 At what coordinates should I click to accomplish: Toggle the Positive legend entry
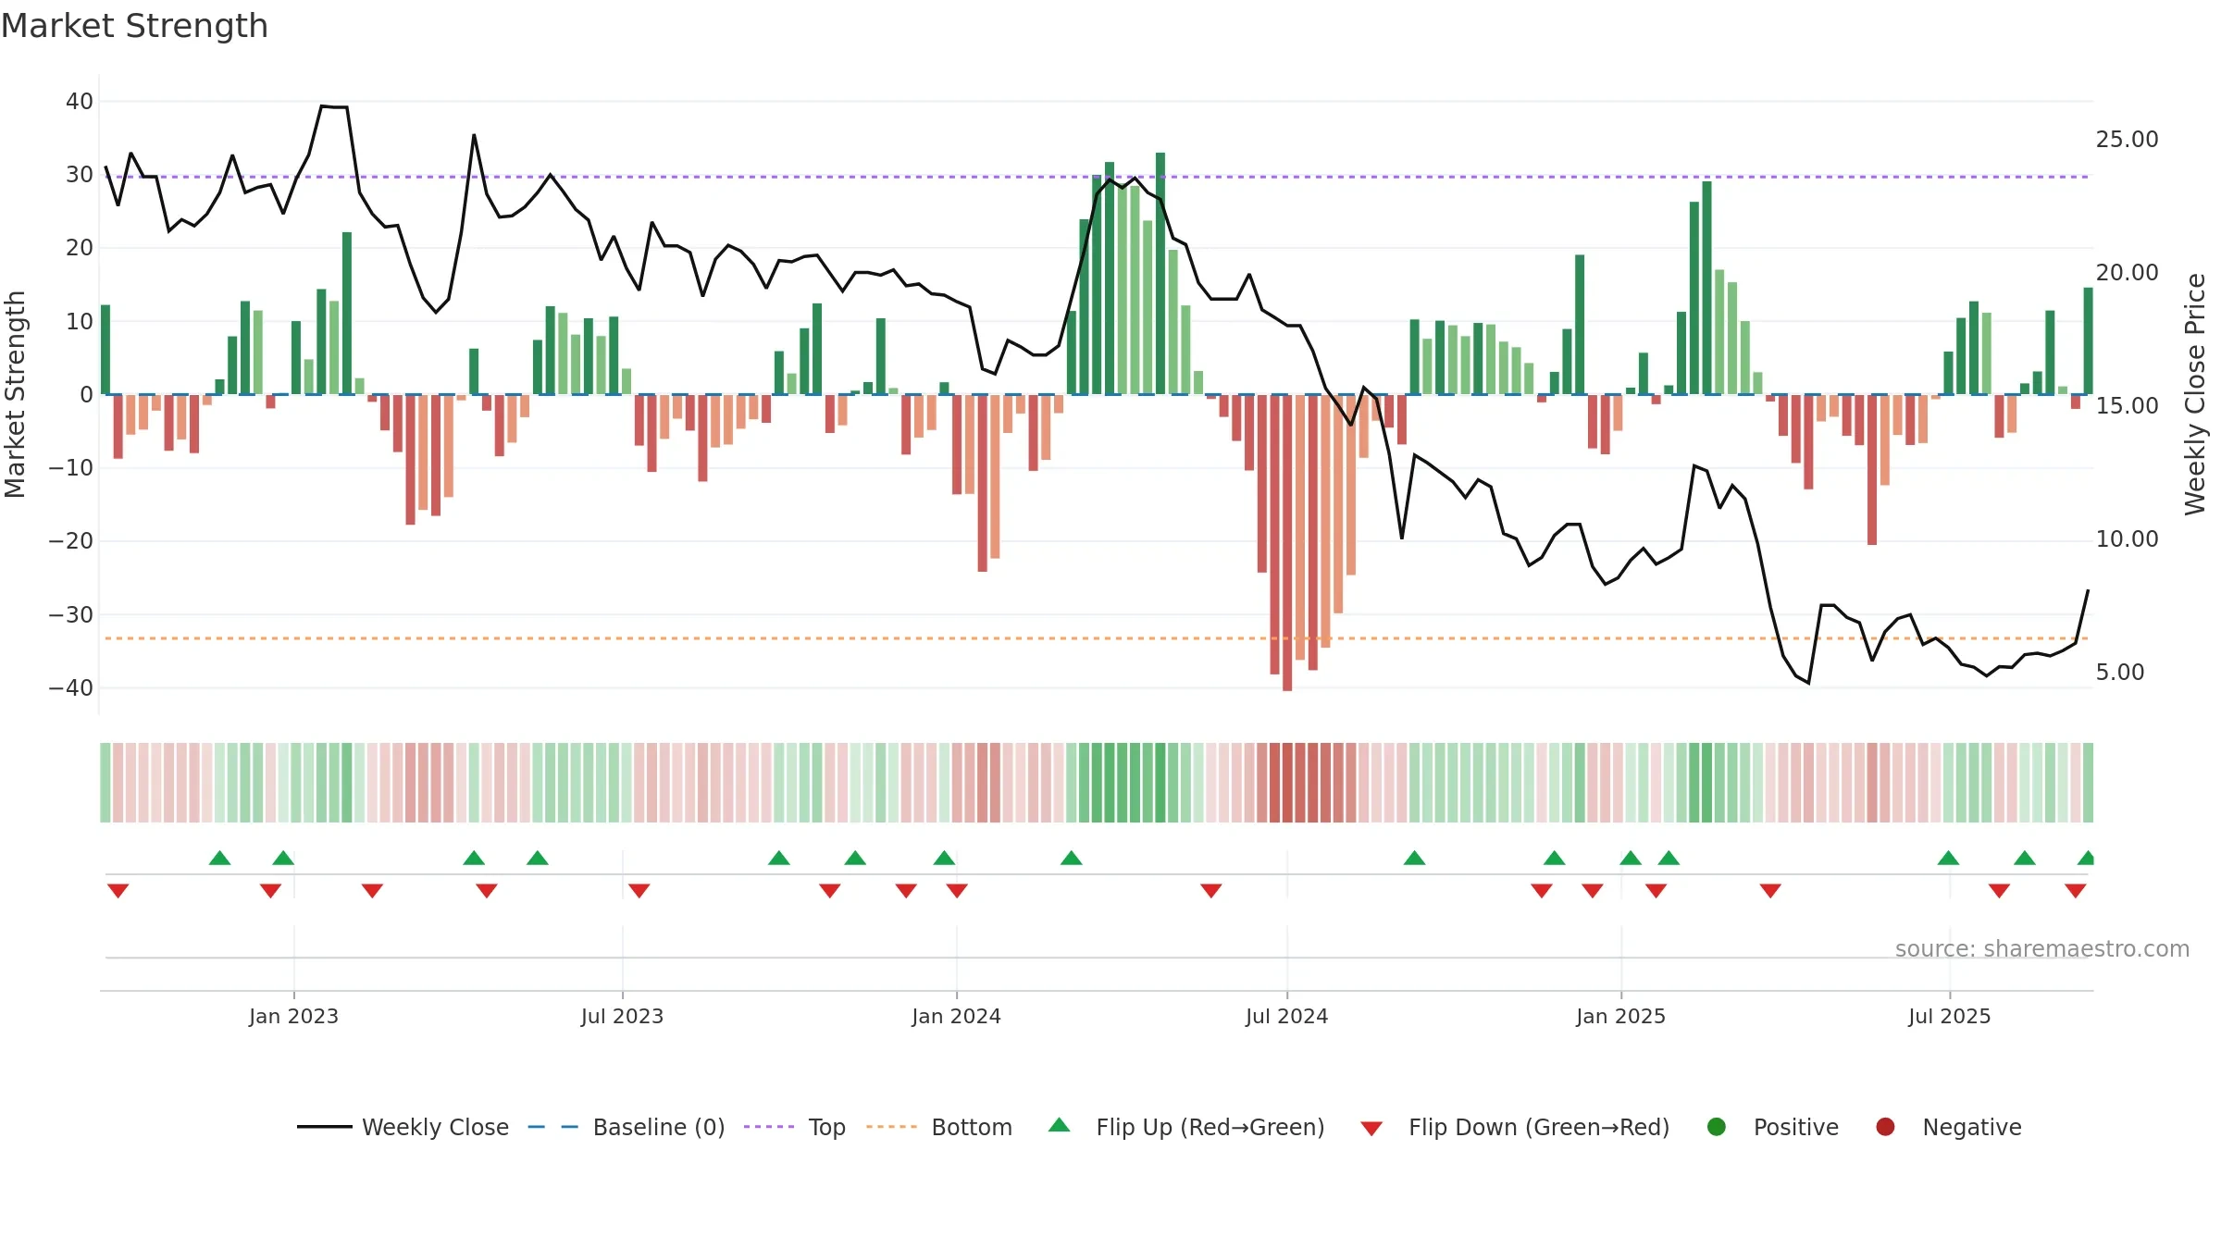[1772, 1127]
